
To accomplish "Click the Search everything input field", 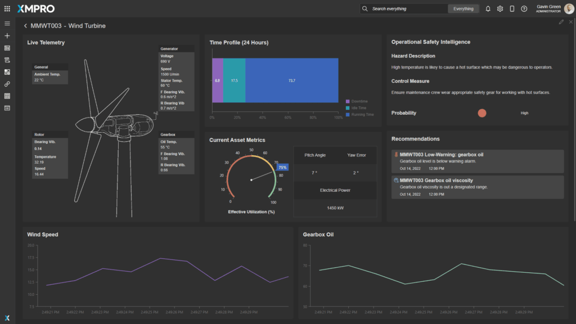I will pyautogui.click(x=408, y=9).
